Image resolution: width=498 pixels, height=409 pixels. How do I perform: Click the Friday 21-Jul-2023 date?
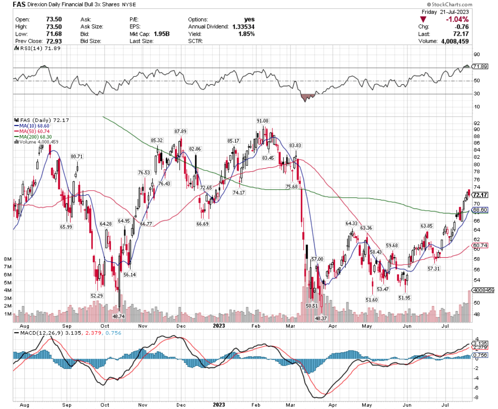point(445,12)
